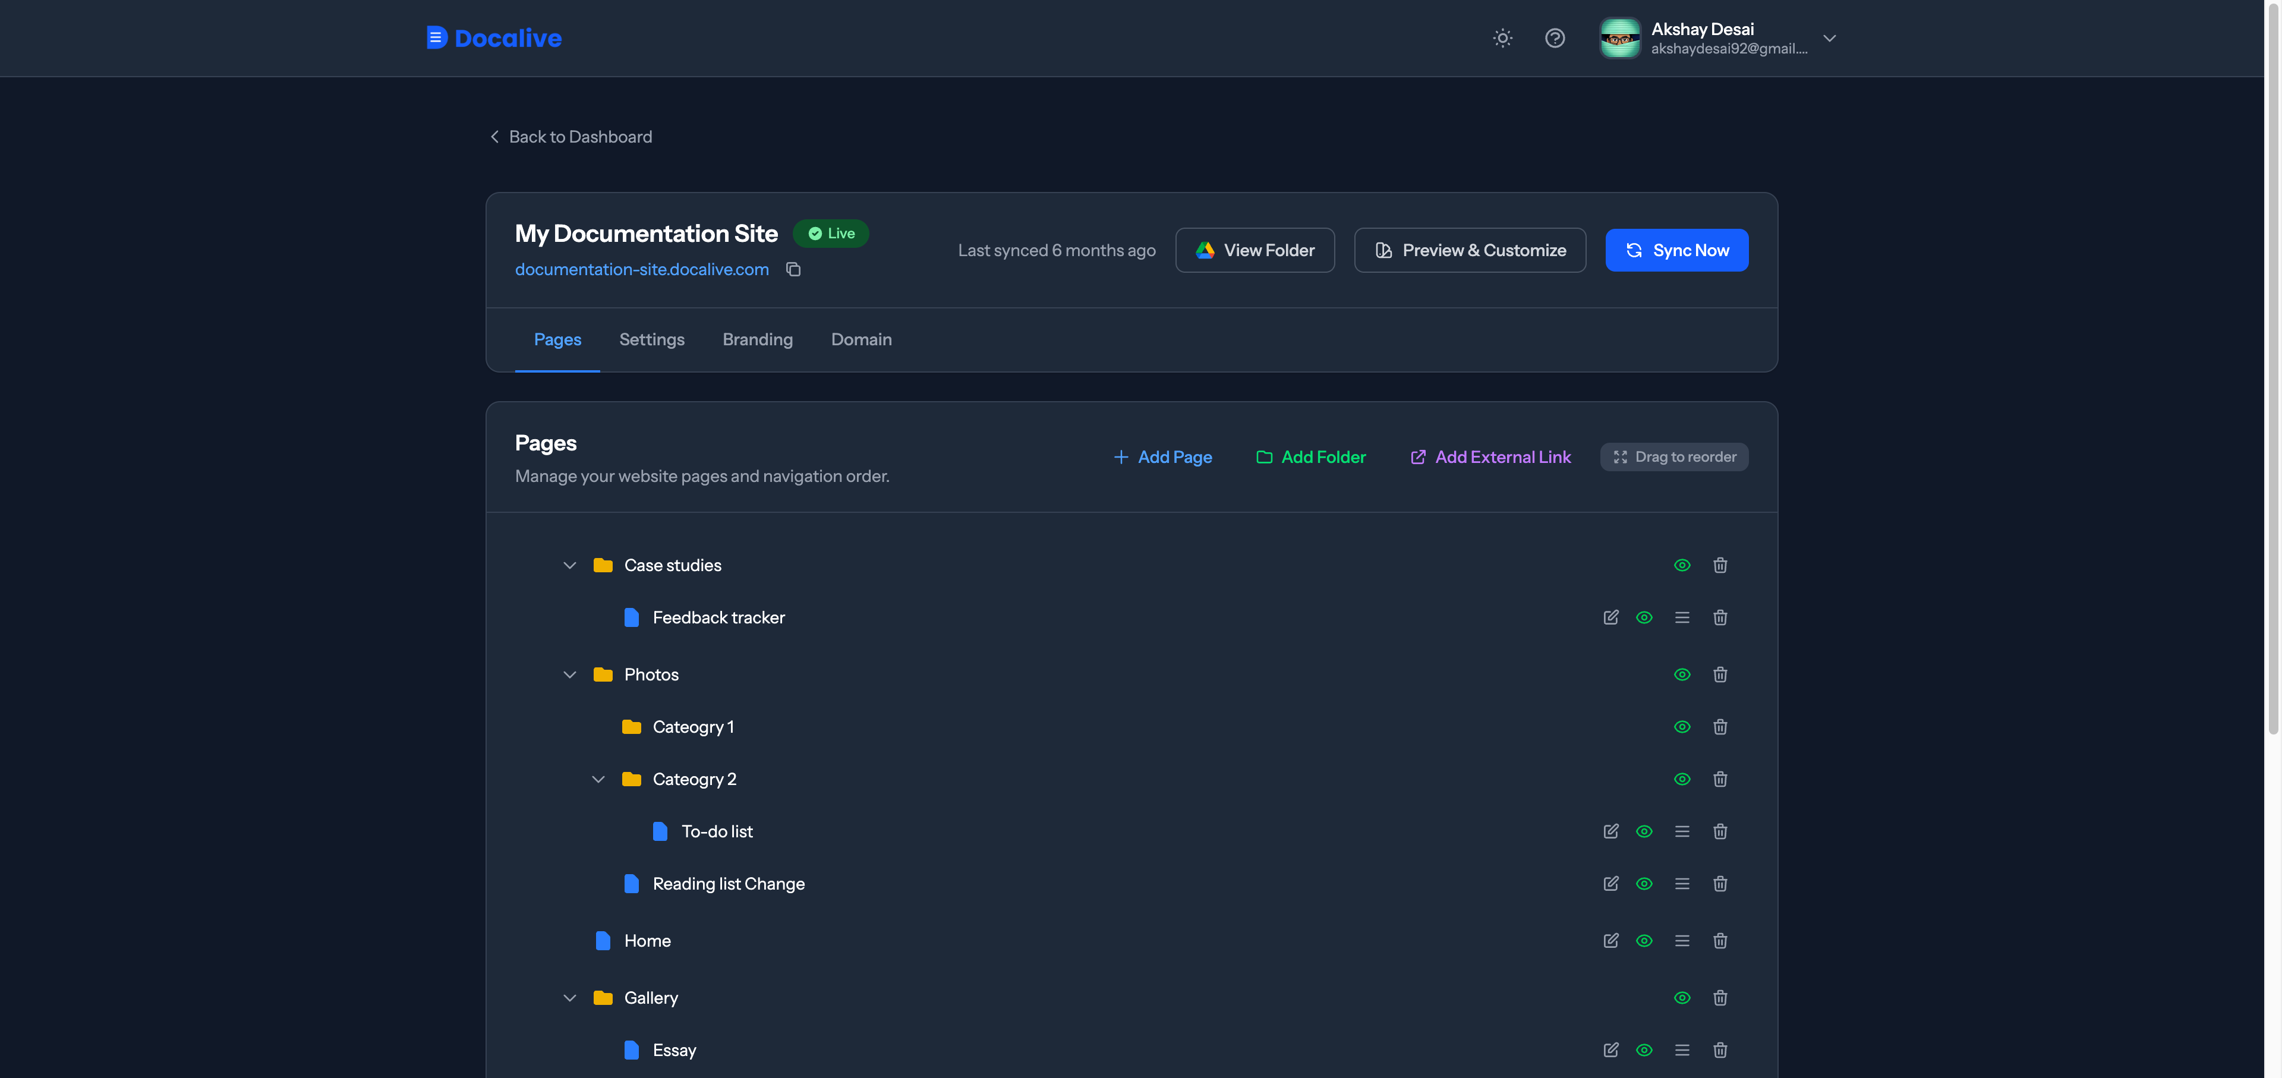Click the page vertical scrollbar
Screen dimensions: 2282x1078
[2272, 368]
